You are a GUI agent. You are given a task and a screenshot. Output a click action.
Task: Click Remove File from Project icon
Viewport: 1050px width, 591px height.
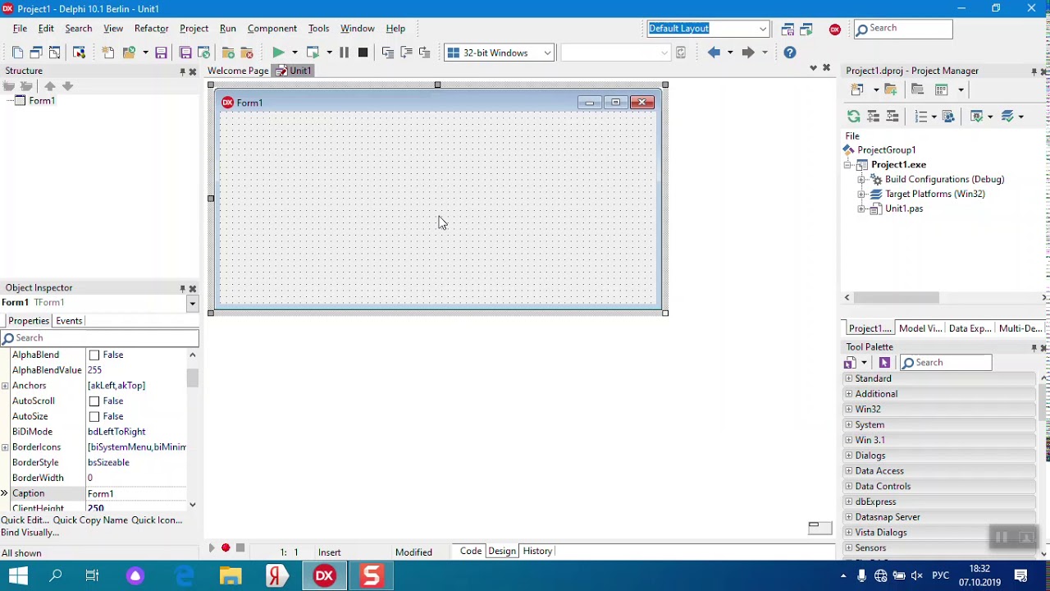(246, 53)
